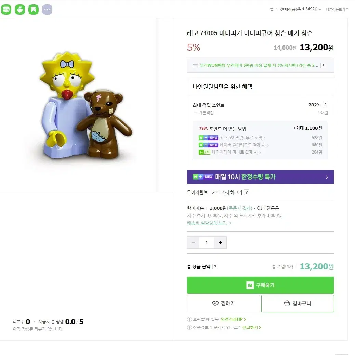This screenshot has height=355, width=355.
Task: Expand the 전체상품(총 1,349개) dropdown
Action: (x=301, y=9)
